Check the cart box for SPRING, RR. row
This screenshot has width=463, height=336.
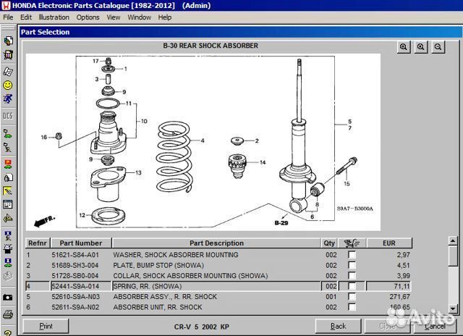tap(352, 287)
